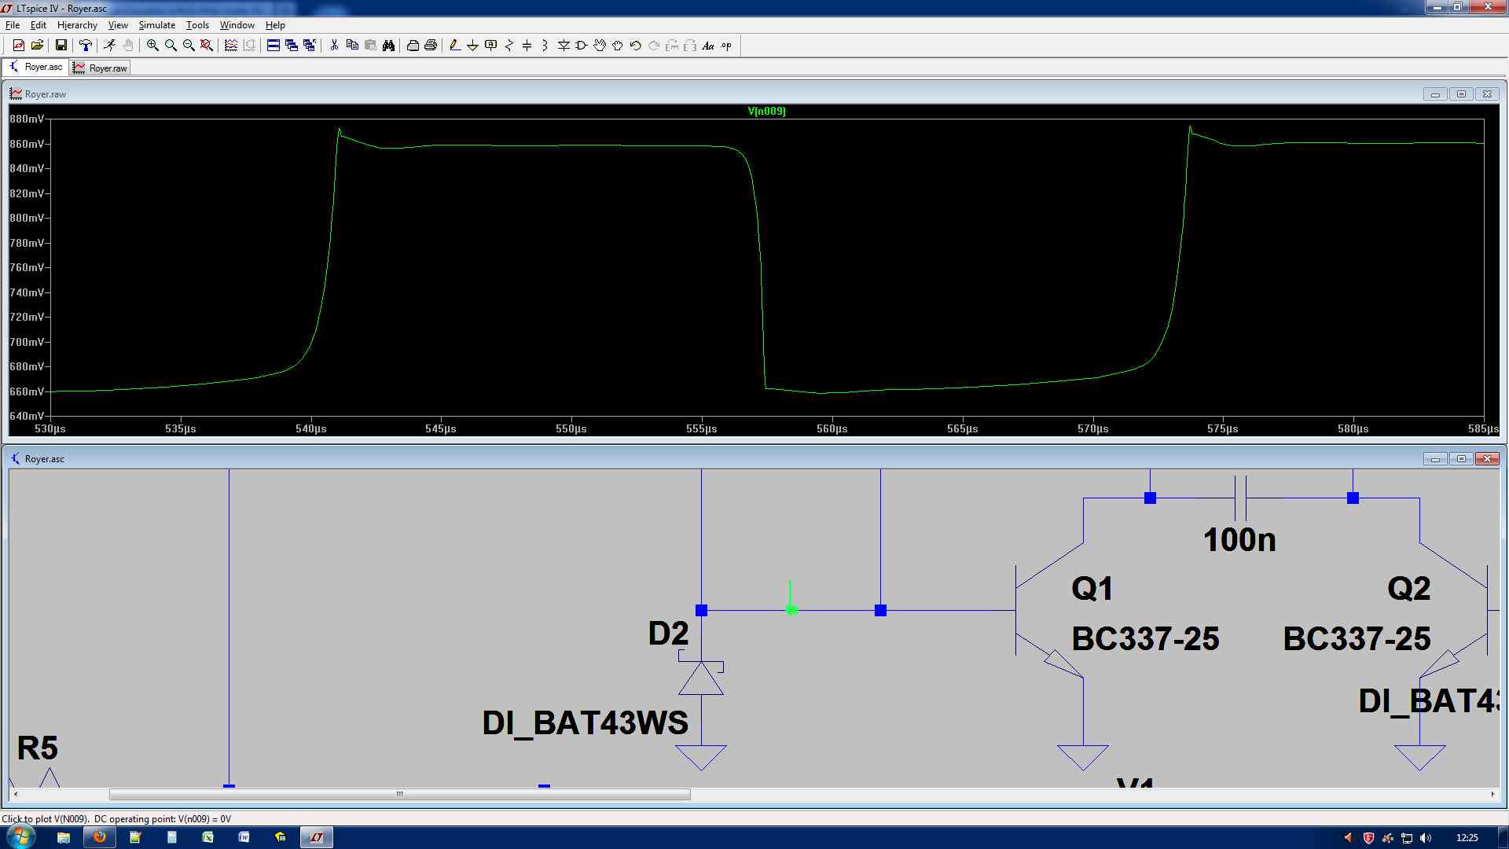The width and height of the screenshot is (1509, 849).
Task: Open Firefox from the taskbar
Action: pyautogui.click(x=100, y=837)
